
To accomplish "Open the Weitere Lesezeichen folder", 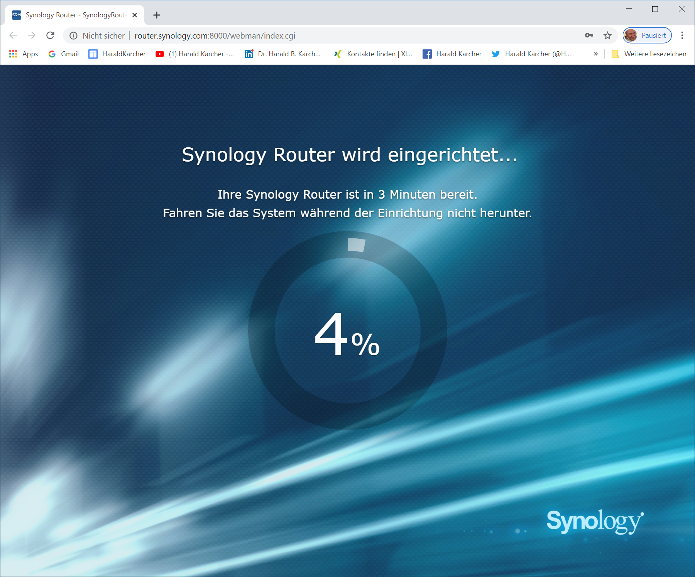I will [x=649, y=54].
